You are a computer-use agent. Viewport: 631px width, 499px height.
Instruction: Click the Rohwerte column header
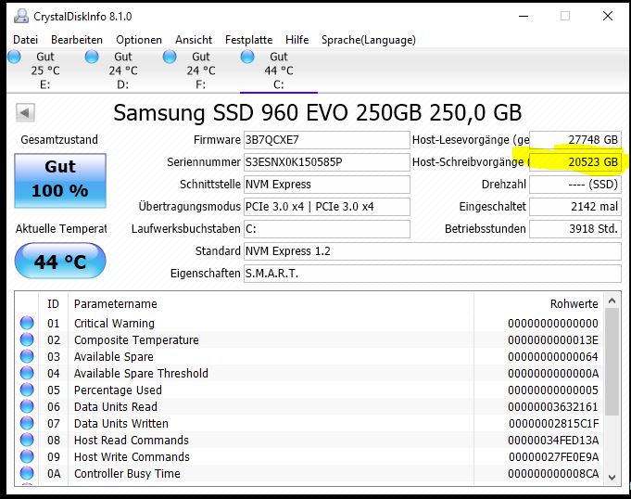click(x=538, y=303)
